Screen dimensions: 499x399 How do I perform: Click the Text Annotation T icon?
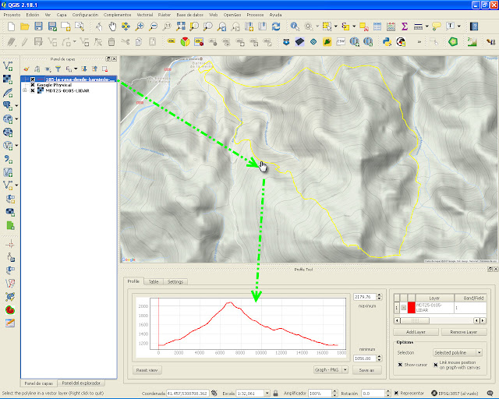(450, 26)
